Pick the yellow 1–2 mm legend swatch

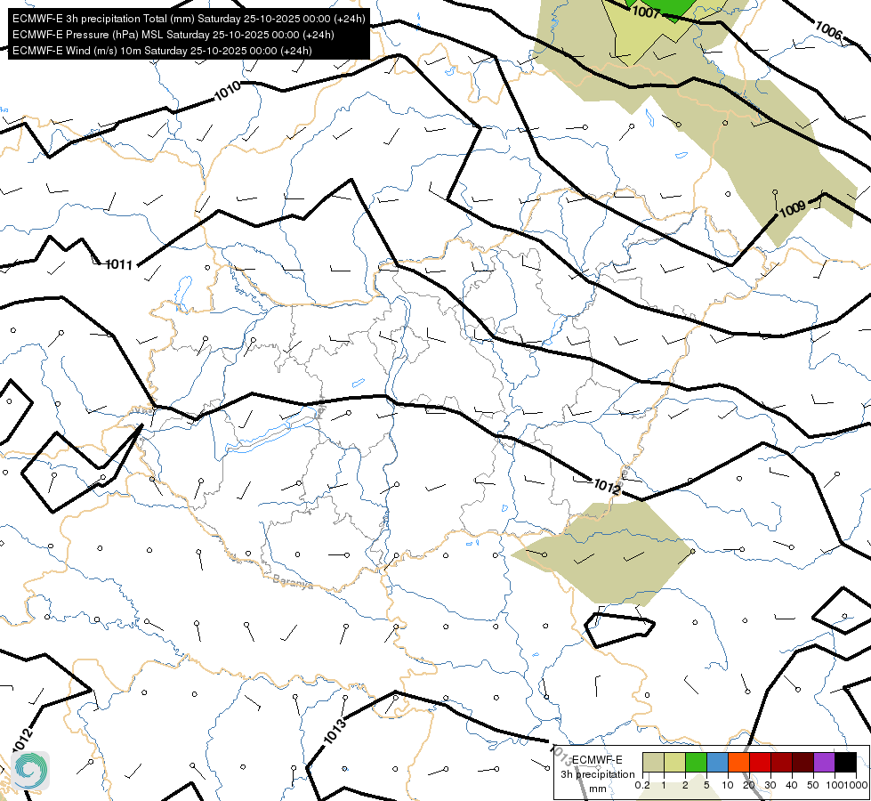pyautogui.click(x=674, y=762)
